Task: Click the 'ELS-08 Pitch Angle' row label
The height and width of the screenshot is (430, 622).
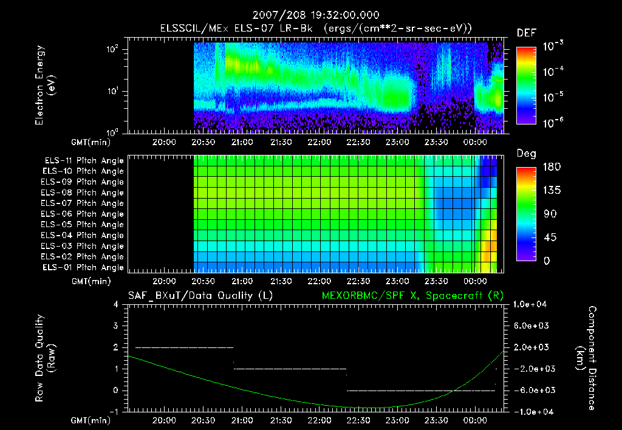Action: tap(82, 193)
